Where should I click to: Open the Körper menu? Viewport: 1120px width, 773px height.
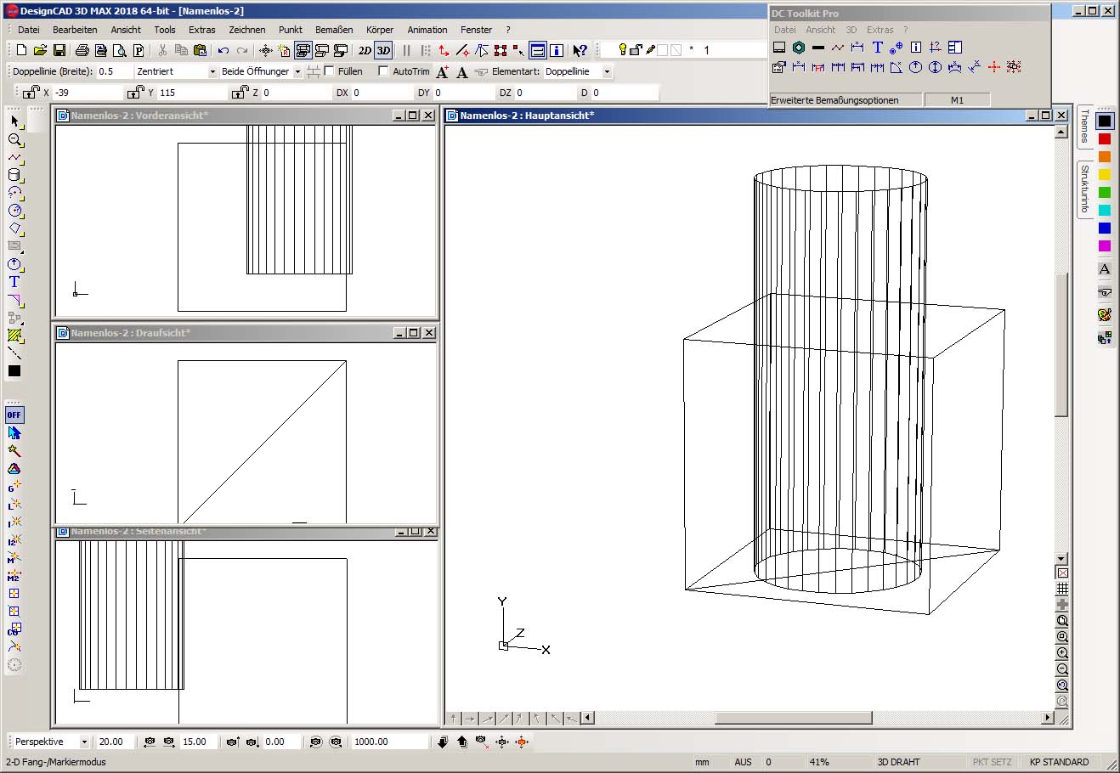(379, 30)
